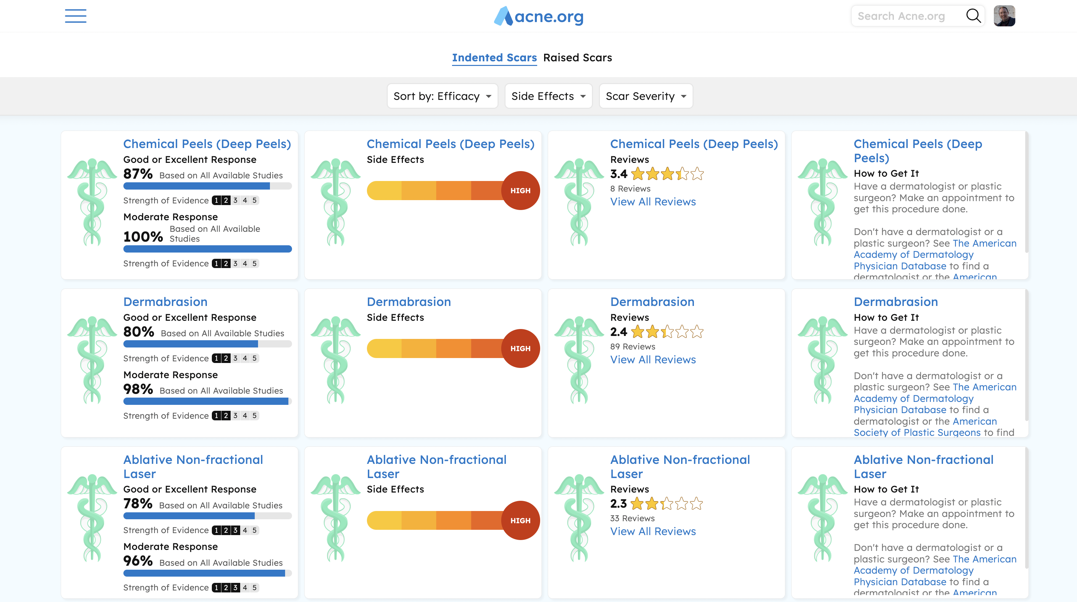
Task: Click caduceus icon in Ablative Laser Side Effects card
Action: tap(335, 518)
